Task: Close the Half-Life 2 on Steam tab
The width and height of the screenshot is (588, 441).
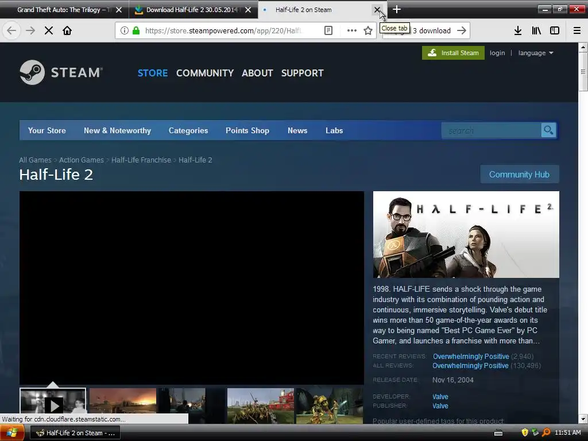Action: [377, 10]
